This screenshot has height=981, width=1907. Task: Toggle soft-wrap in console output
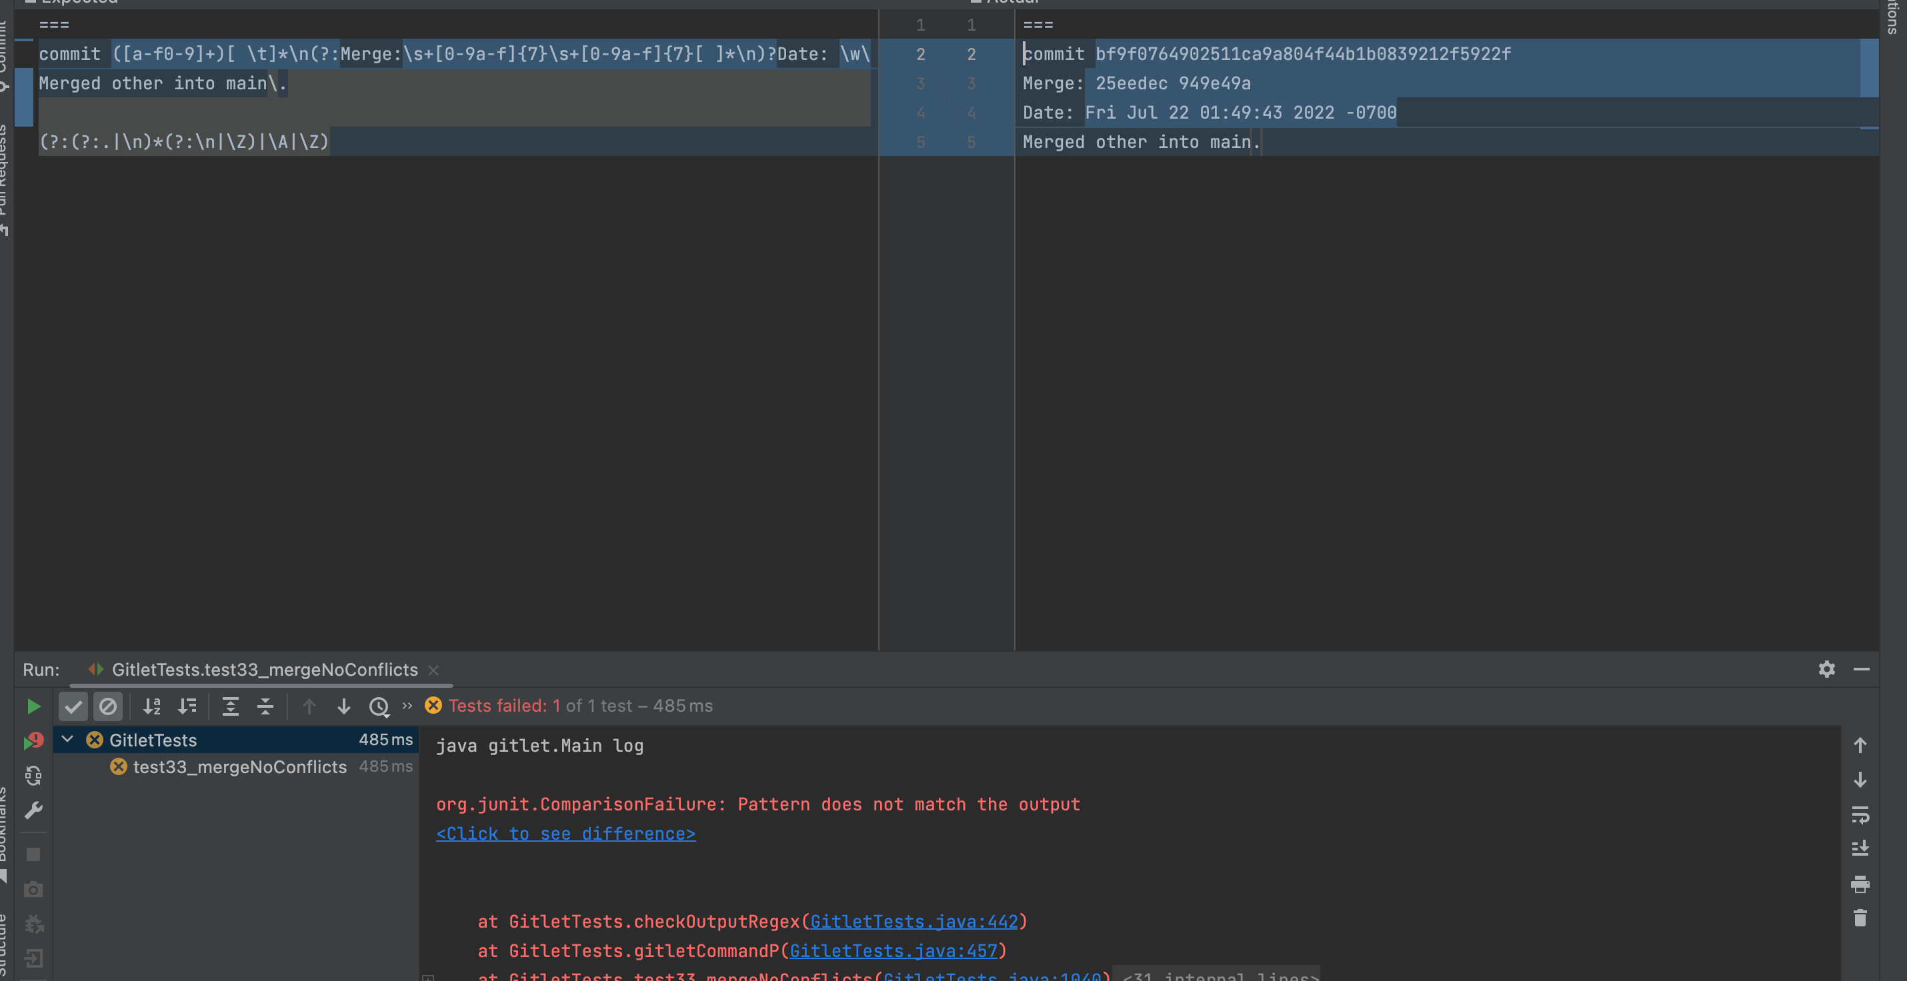(x=1860, y=814)
